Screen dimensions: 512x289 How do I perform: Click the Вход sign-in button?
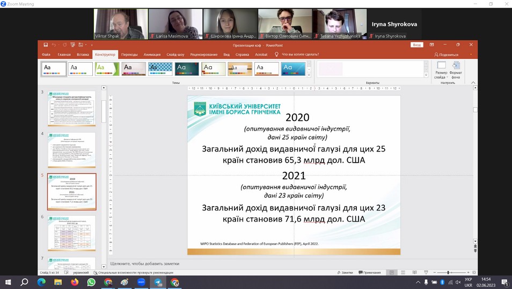416,45
